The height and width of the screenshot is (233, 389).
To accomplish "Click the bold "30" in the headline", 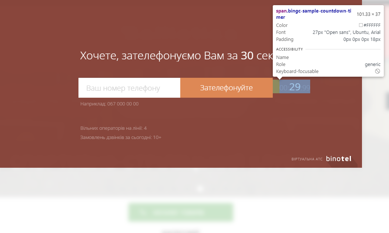I will [247, 56].
